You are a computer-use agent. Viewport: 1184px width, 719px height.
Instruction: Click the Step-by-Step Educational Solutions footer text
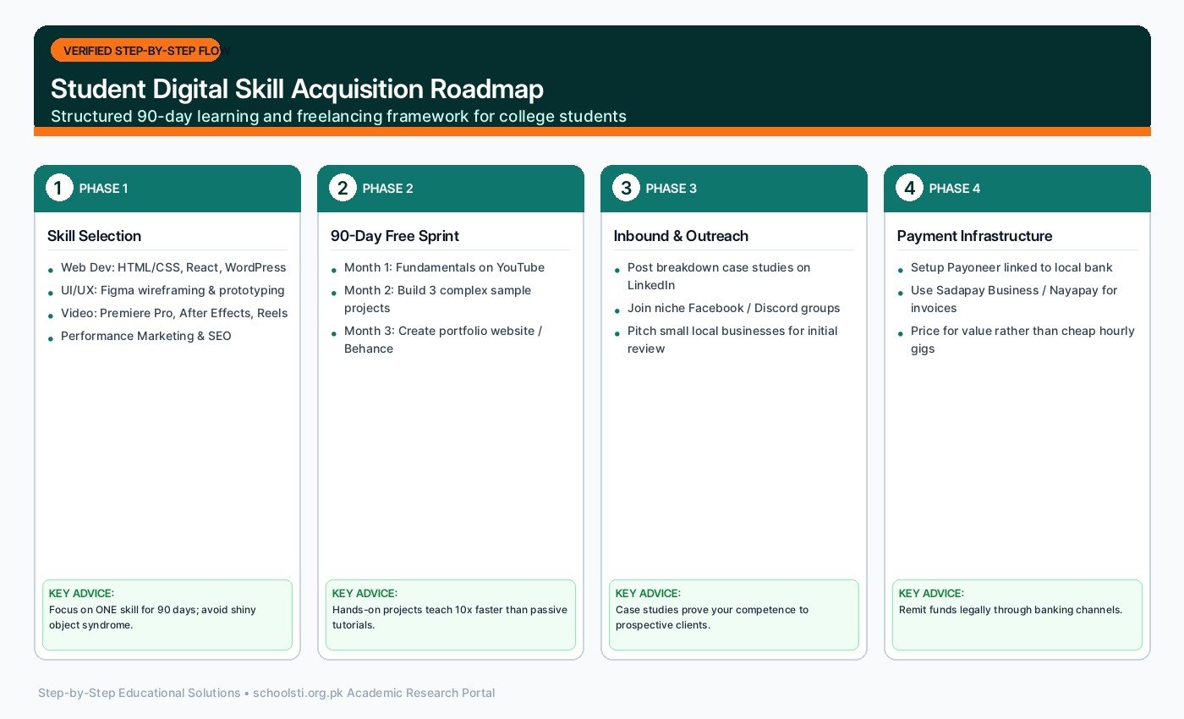pos(139,693)
